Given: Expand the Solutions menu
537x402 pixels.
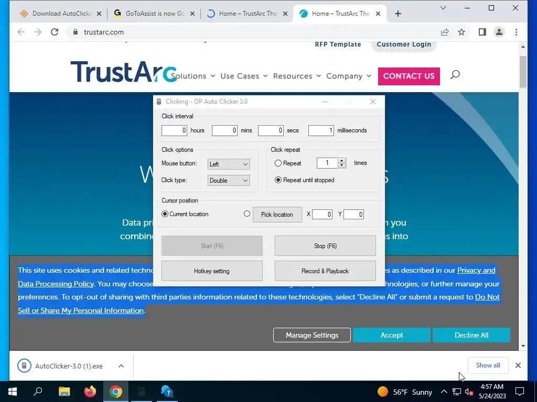Looking at the screenshot, I should coord(193,76).
